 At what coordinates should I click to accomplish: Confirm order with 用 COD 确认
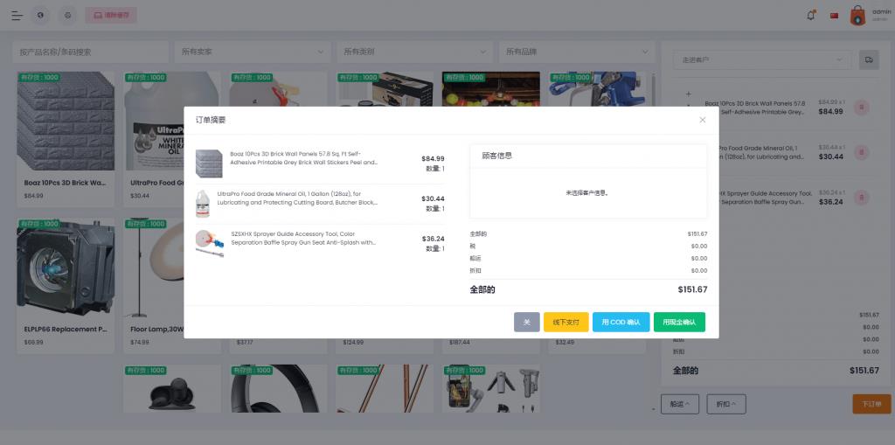(621, 322)
